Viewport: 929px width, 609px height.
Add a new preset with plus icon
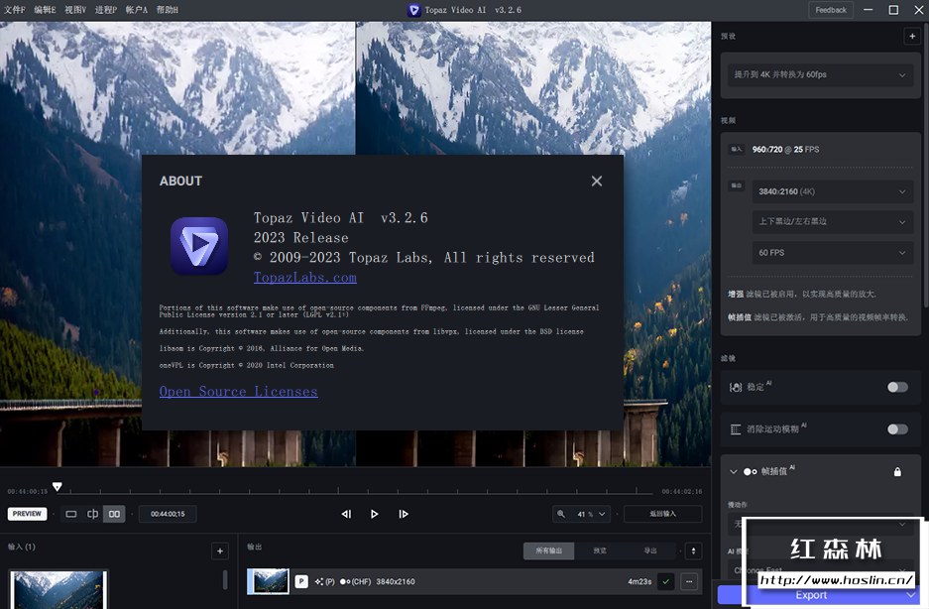(x=911, y=37)
